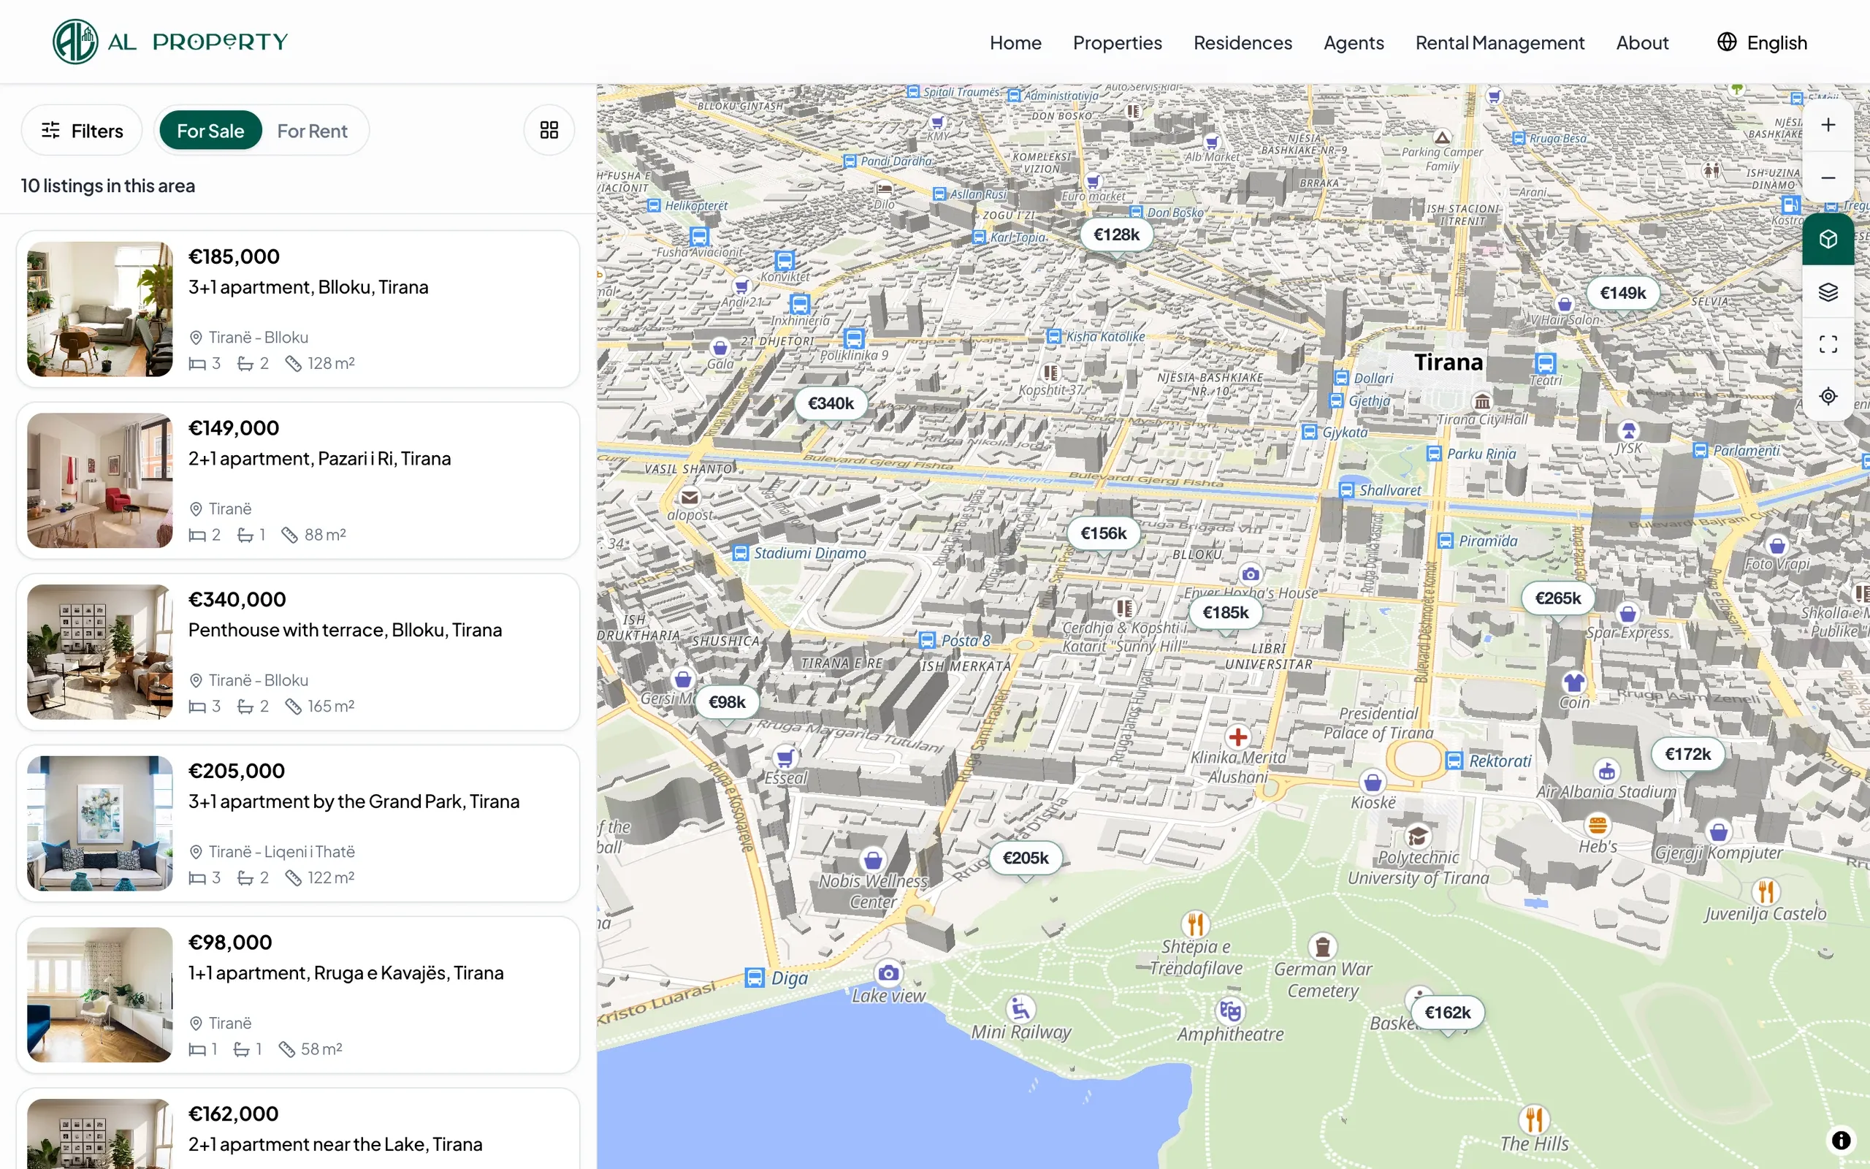The width and height of the screenshot is (1870, 1169).
Task: Click the €205k map price marker
Action: (x=1026, y=858)
